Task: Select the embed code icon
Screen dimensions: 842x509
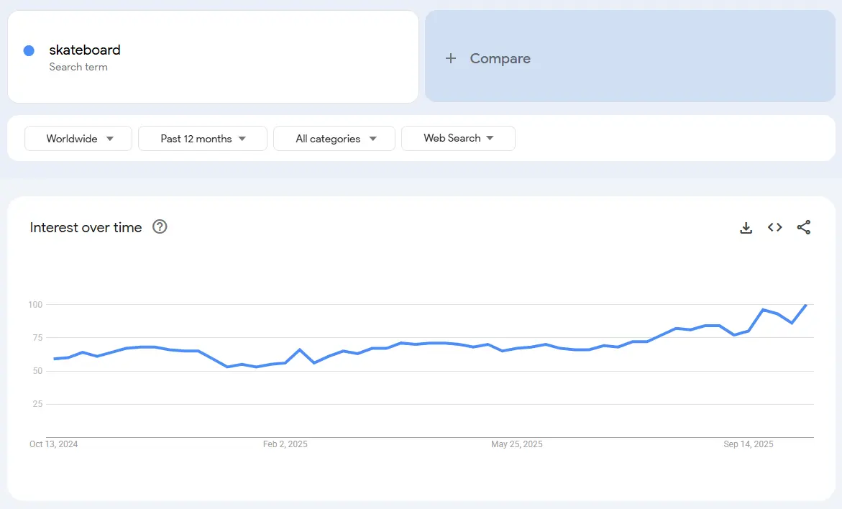Action: [774, 227]
